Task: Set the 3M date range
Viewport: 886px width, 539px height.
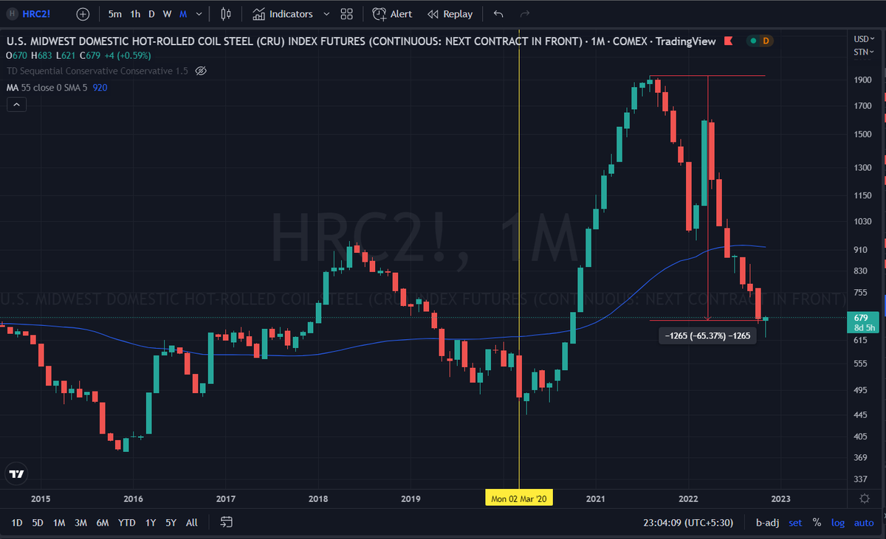Action: point(80,522)
